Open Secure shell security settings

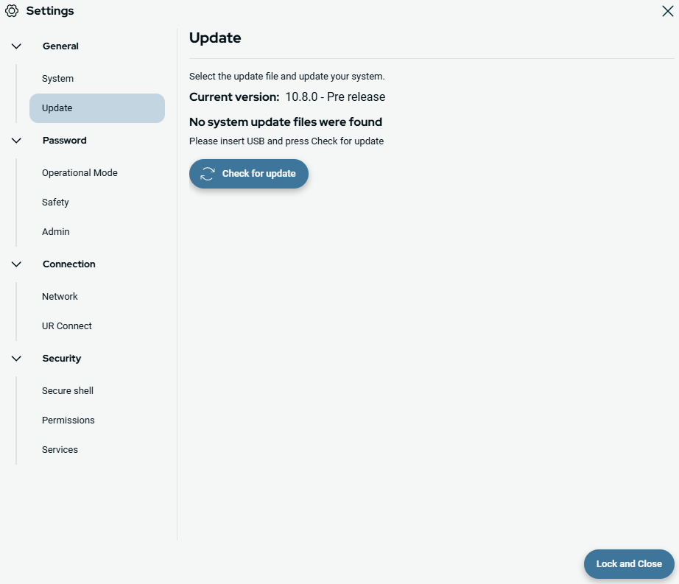tap(68, 391)
